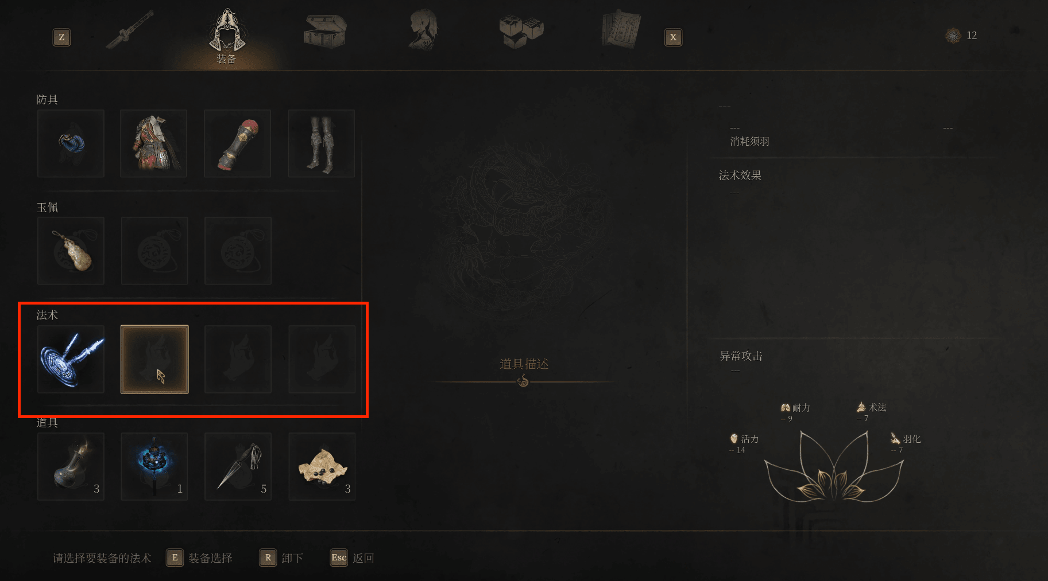Select the equipped helmet armor slot
The image size is (1048, 581).
tap(71, 143)
